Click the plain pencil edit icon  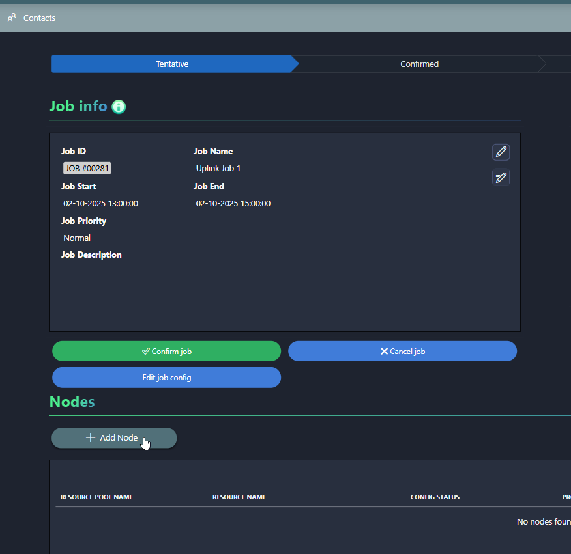501,152
